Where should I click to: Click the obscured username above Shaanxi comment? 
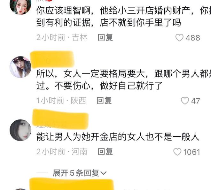[52, 59]
